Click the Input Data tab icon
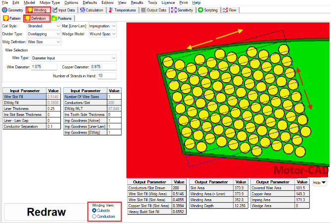This screenshot has width=331, height=223. [x=55, y=10]
